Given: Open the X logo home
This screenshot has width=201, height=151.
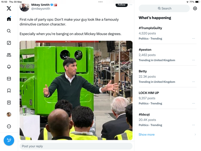Looking at the screenshot, I should [x=9, y=8].
